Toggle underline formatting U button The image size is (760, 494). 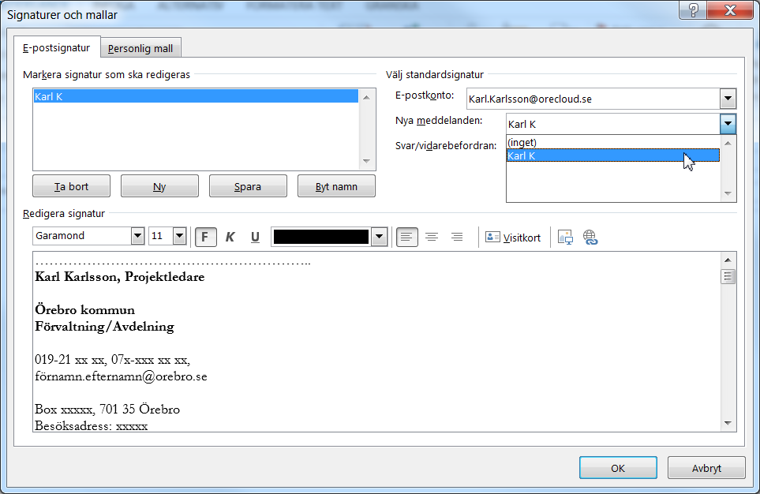point(255,237)
